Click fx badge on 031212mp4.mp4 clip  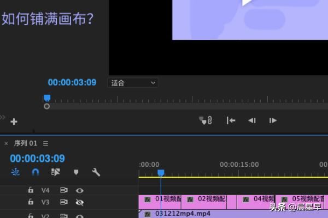click(x=148, y=214)
